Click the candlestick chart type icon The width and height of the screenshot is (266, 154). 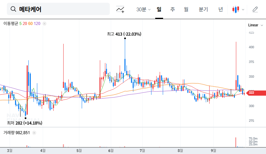[x=236, y=10]
